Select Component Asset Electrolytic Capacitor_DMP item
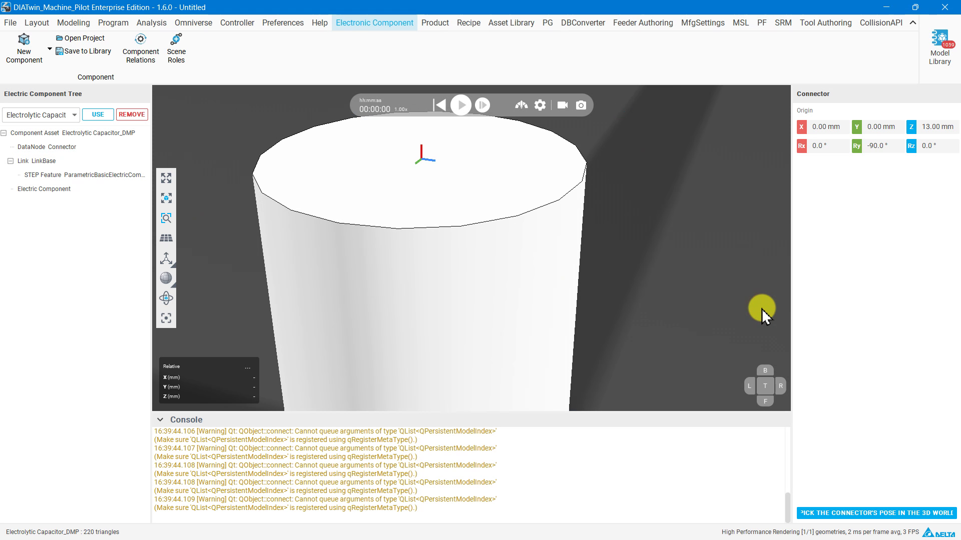 point(73,133)
